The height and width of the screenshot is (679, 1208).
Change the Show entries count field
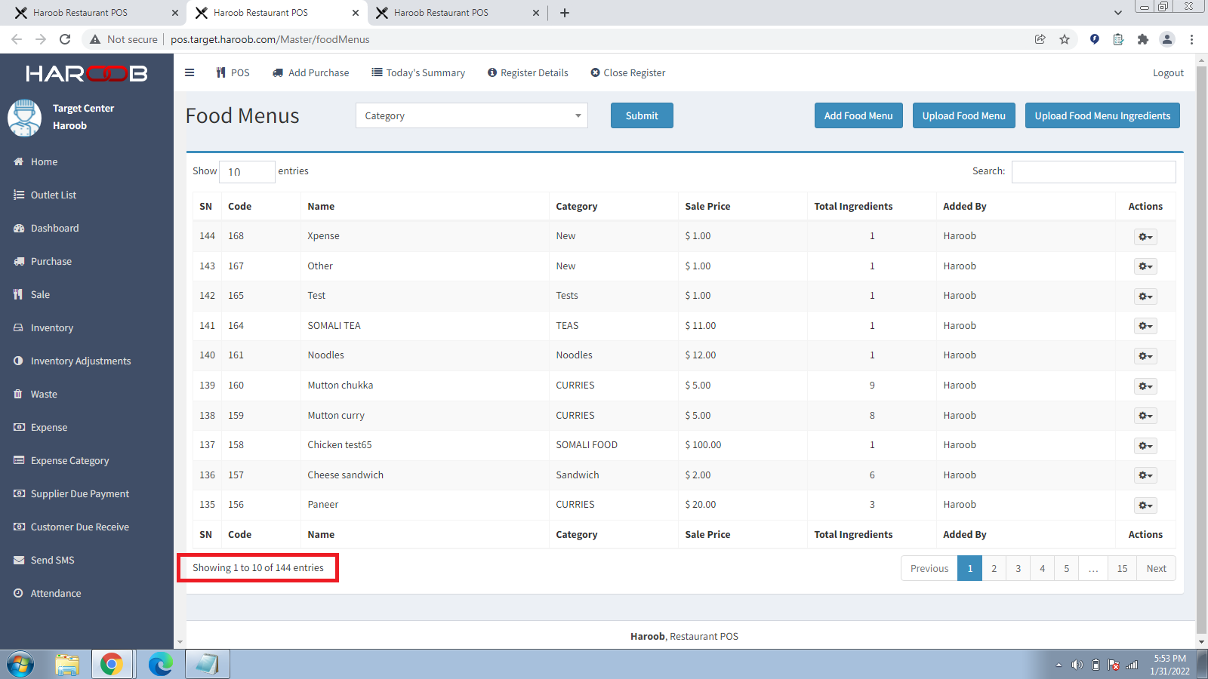click(247, 171)
